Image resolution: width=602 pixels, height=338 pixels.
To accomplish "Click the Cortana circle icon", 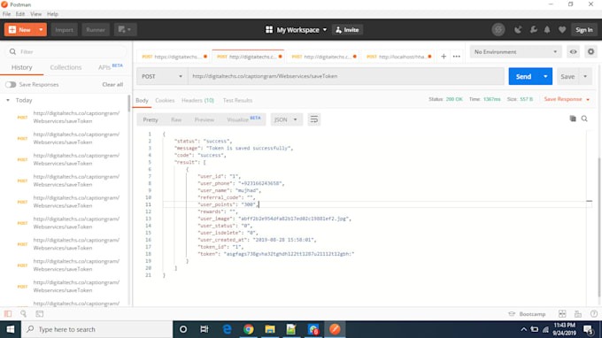I will 183,329.
